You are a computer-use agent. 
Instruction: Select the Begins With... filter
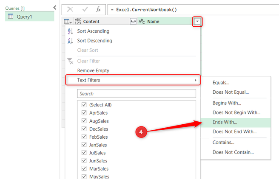click(227, 103)
